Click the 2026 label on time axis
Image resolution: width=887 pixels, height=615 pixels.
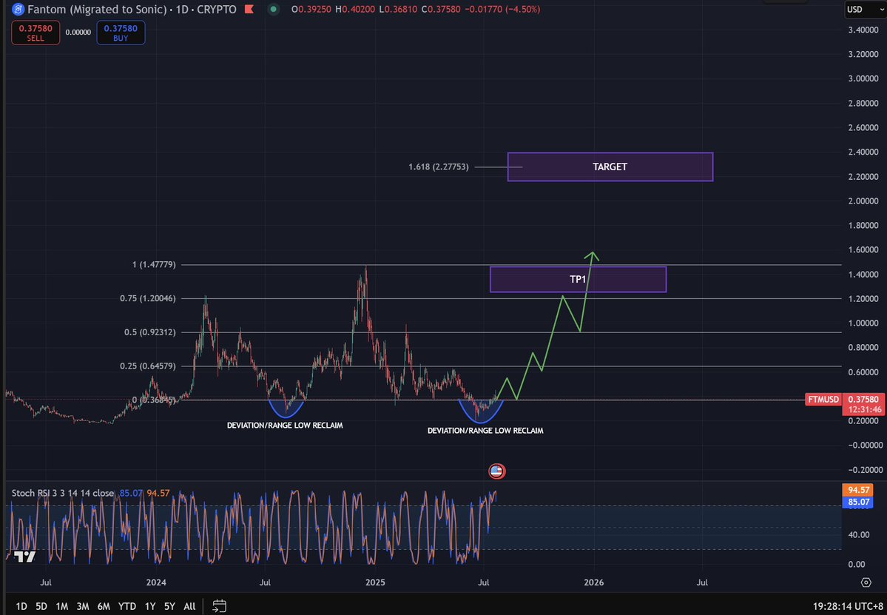pos(594,582)
